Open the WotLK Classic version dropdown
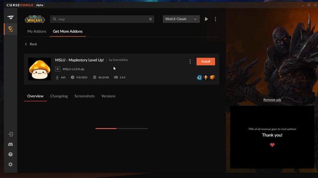 click(181, 19)
